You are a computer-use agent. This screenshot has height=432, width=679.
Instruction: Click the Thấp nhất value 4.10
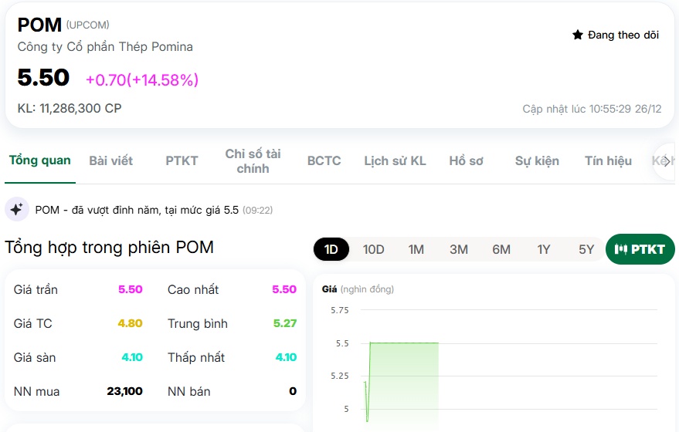pyautogui.click(x=287, y=357)
